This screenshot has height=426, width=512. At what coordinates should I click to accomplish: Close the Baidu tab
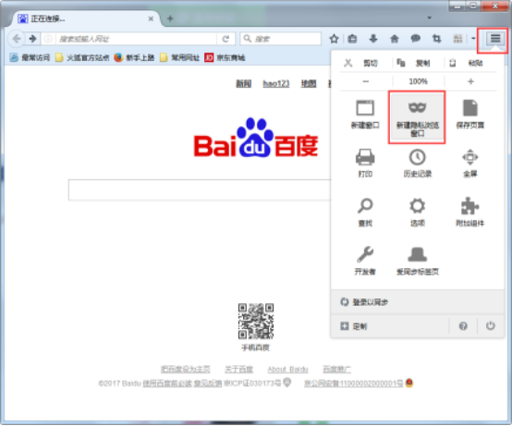(151, 18)
